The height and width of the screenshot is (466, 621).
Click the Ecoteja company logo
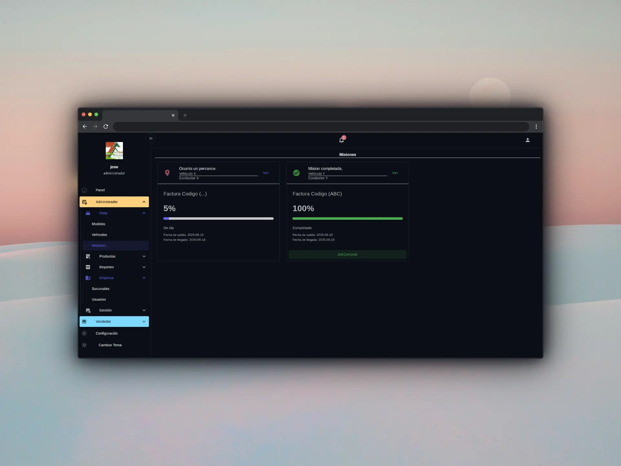114,150
